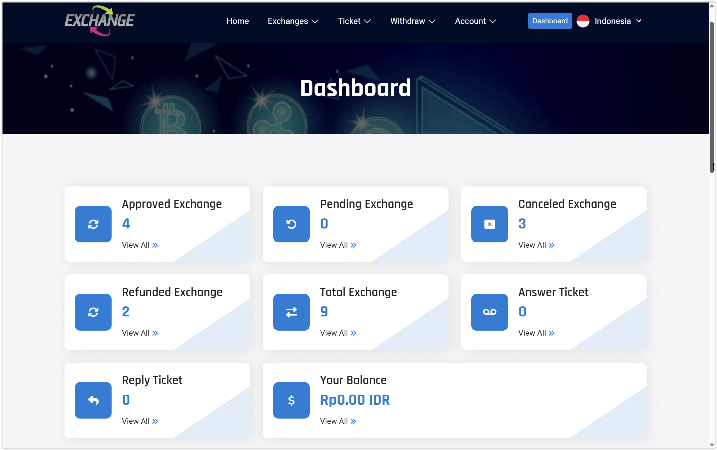Click the dollar icon on Your Balance card
This screenshot has height=450, width=717.
point(291,400)
